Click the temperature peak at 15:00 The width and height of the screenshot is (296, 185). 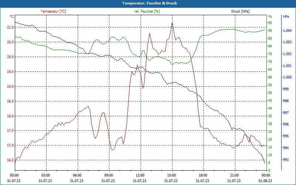[172, 23]
